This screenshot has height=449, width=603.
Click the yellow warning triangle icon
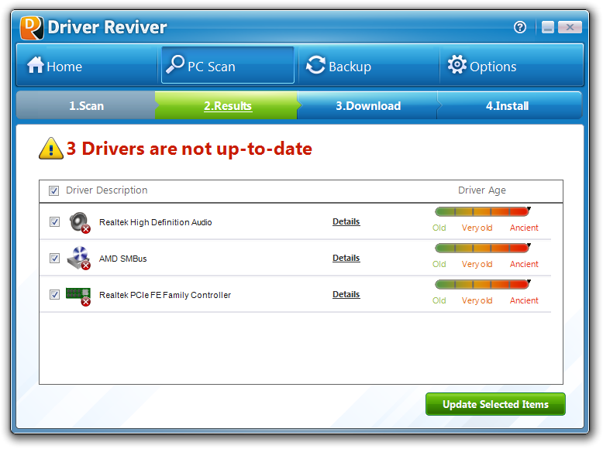pos(51,149)
